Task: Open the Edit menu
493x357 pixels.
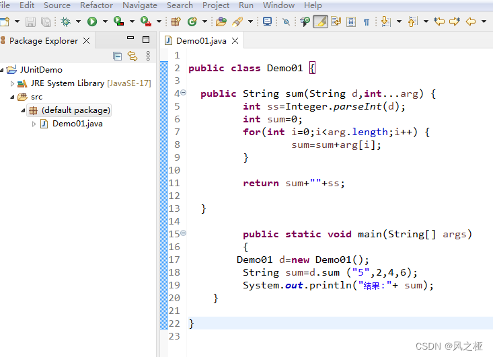Action: click(x=27, y=5)
